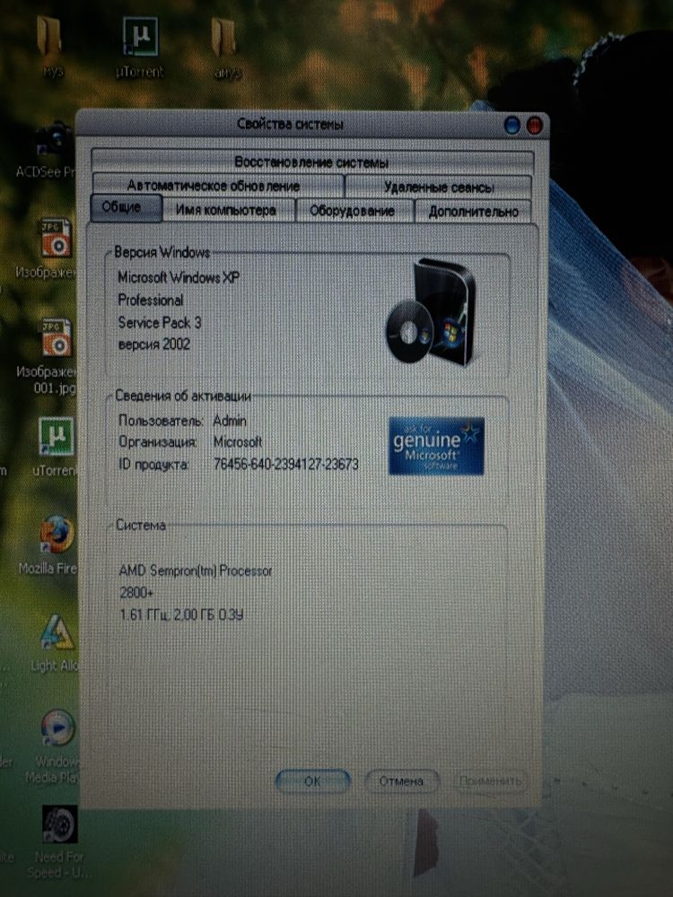Click the Windows XP box image
The width and height of the screenshot is (673, 897).
pos(431,311)
